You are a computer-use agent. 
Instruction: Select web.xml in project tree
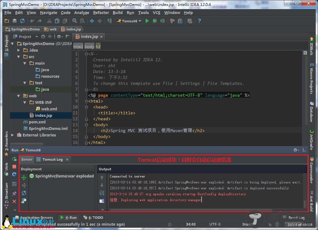47,109
